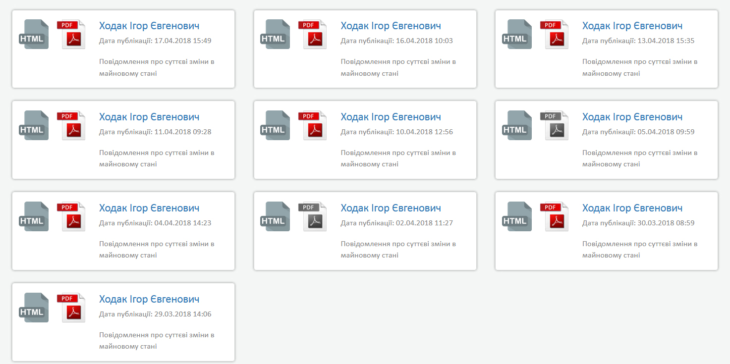
Task: Click grey PDF icon for 02.04.2018 11:27
Action: (313, 216)
